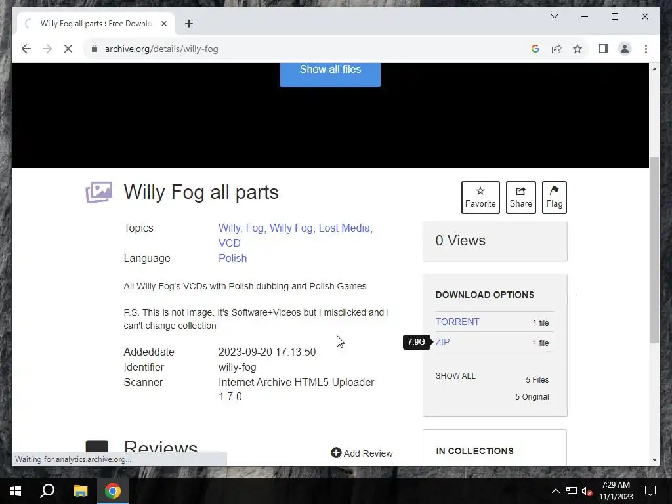Open the Lost Media topic link
The height and width of the screenshot is (504, 672).
345,228
